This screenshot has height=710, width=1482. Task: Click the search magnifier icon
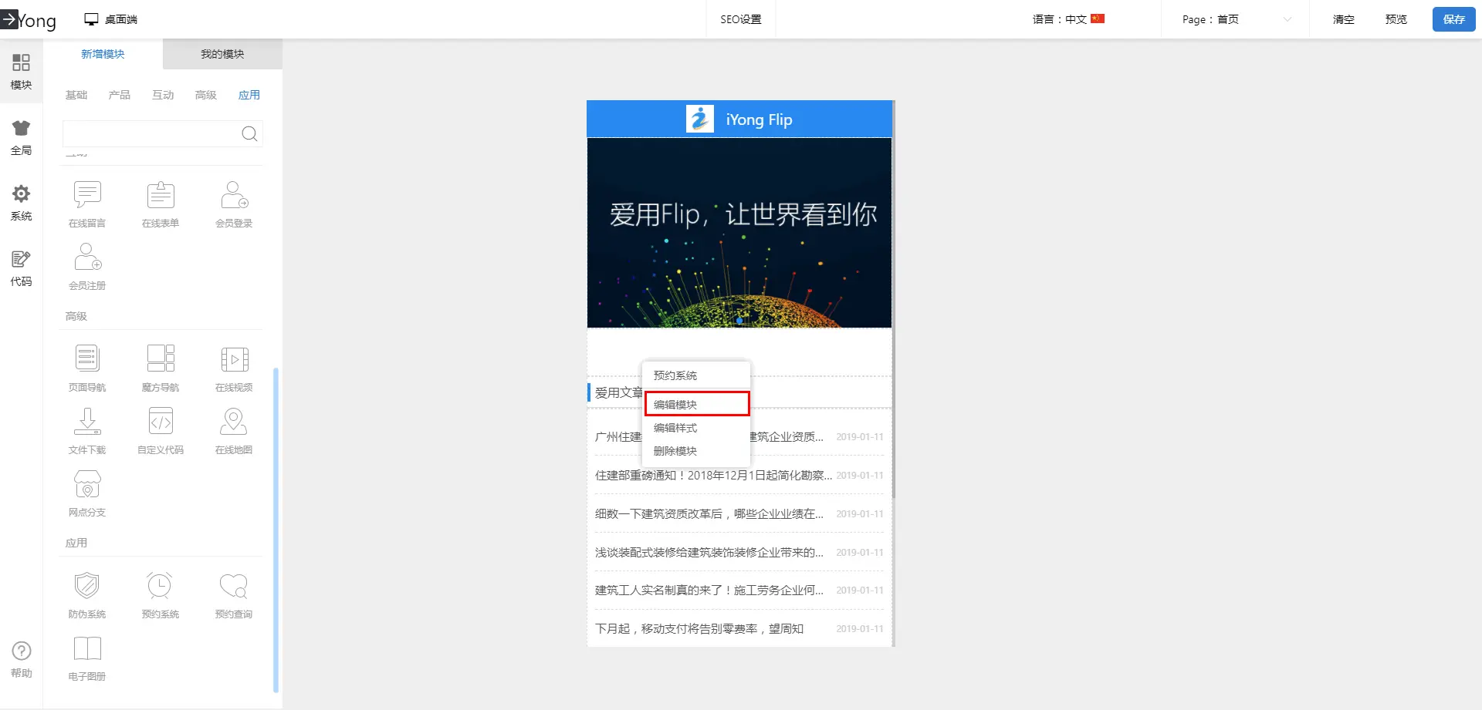[249, 134]
